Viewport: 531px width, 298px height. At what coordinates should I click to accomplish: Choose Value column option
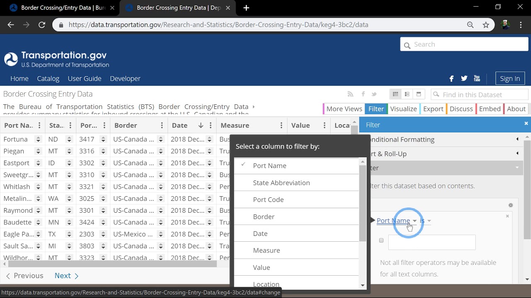pyautogui.click(x=296, y=267)
